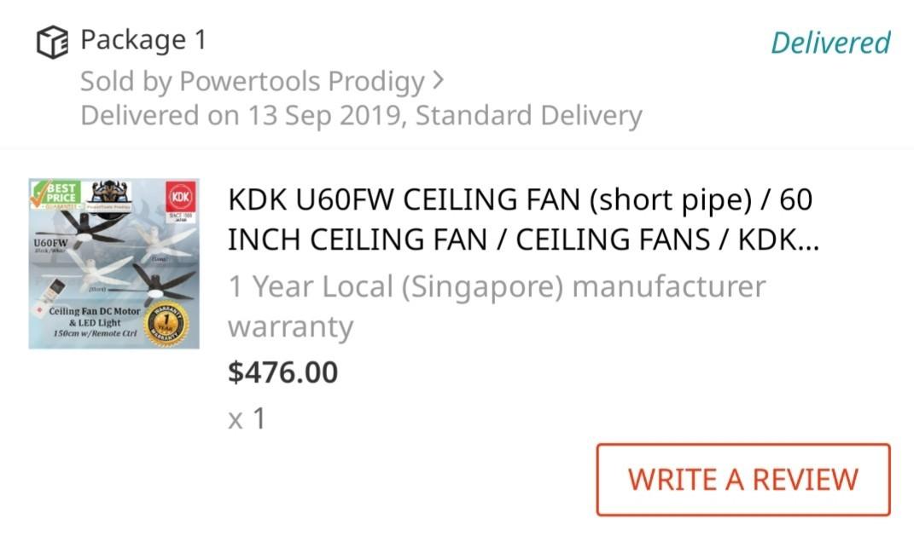Select the quantity indicator x 1
The image size is (914, 542).
(246, 417)
